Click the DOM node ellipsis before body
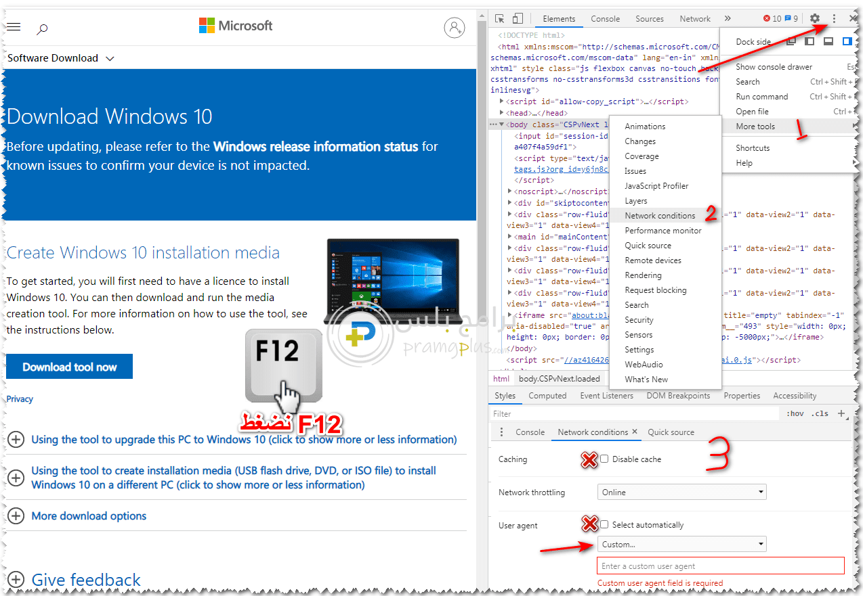The image size is (863, 596). [x=493, y=124]
